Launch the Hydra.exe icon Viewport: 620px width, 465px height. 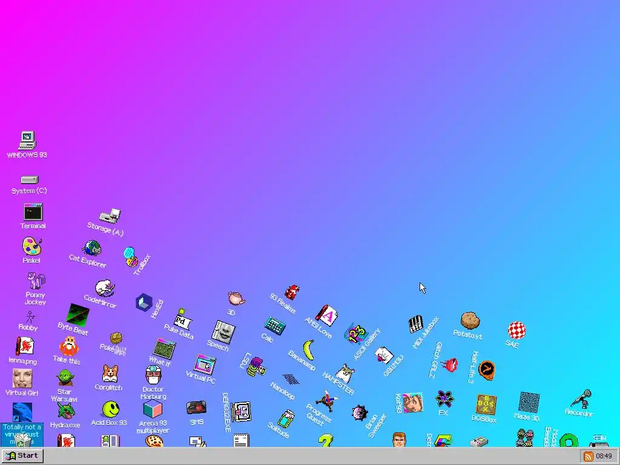pyautogui.click(x=66, y=411)
